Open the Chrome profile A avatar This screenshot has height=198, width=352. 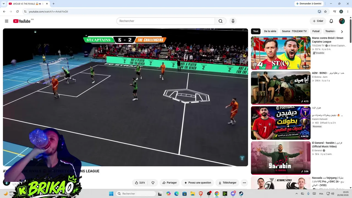coord(341,12)
